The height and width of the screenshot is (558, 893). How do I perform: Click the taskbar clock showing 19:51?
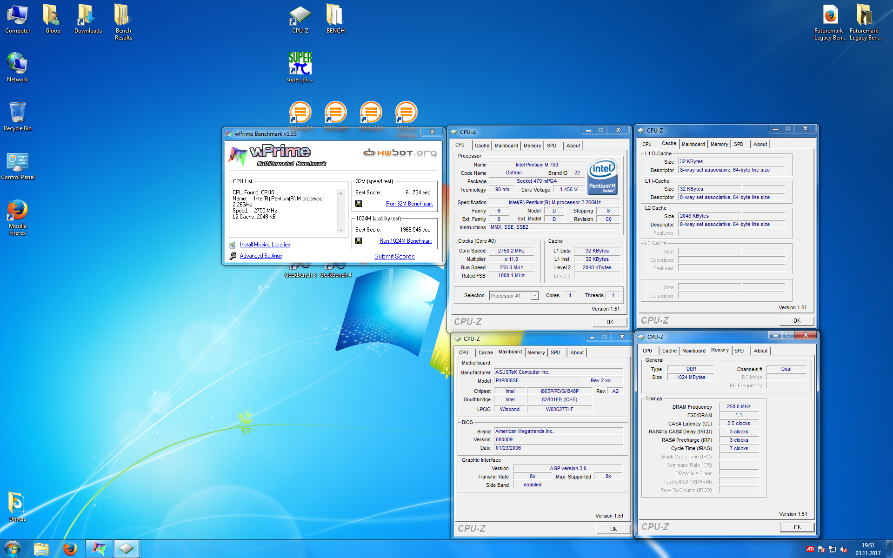click(x=868, y=549)
